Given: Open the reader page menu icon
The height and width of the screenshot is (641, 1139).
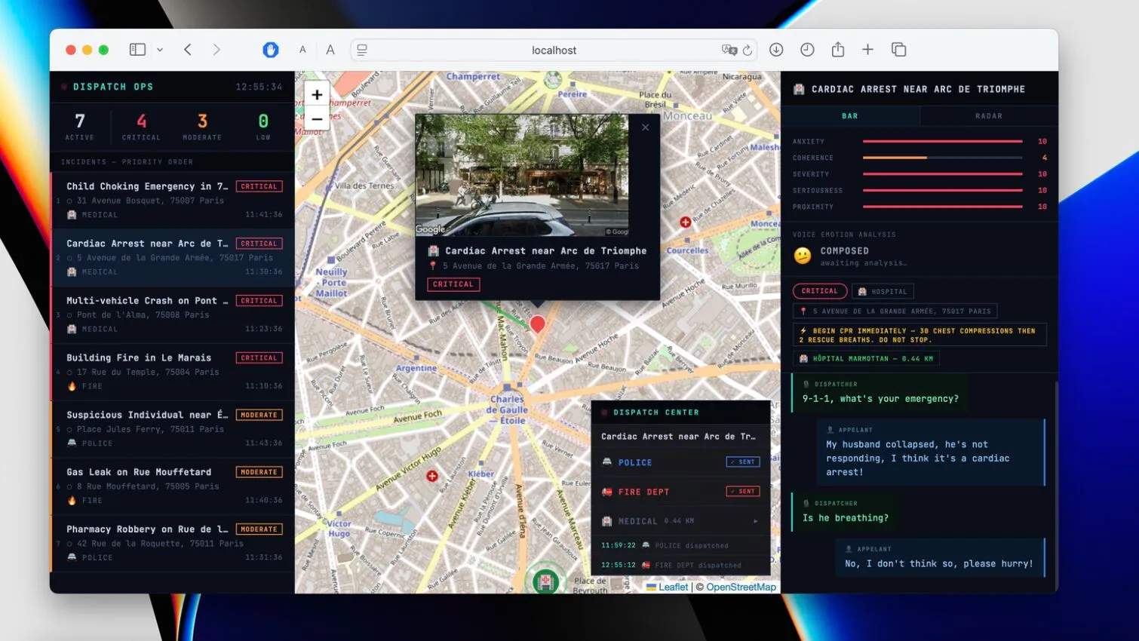Looking at the screenshot, I should point(362,50).
